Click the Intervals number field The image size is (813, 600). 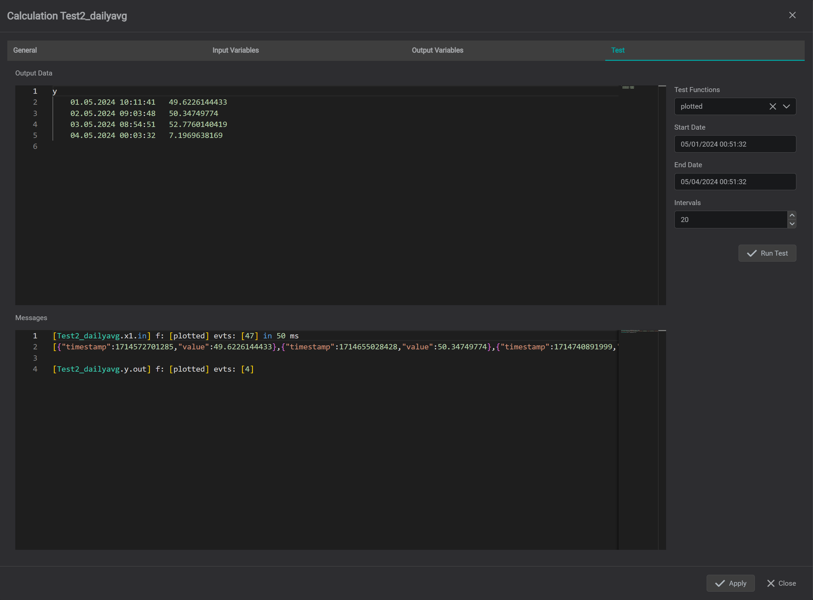[x=731, y=219]
